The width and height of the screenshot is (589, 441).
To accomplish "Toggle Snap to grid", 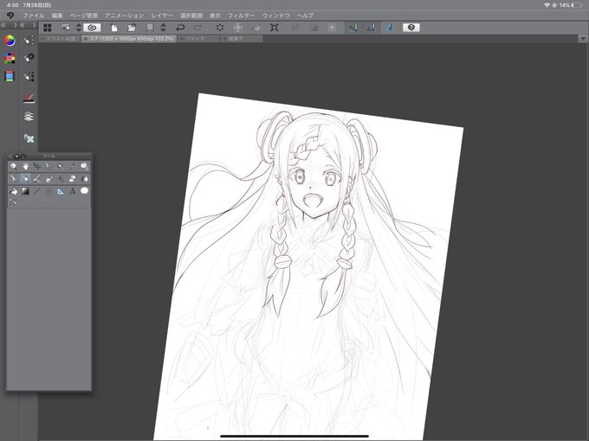I will [390, 28].
